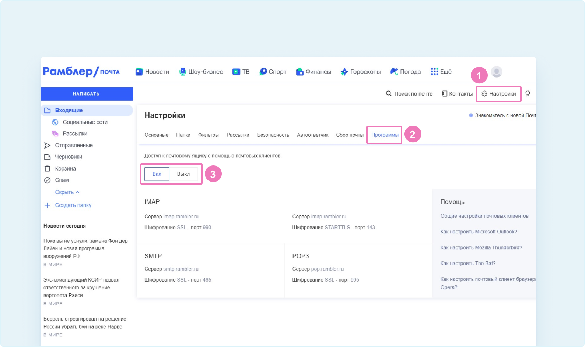Switch to the Безопасность settings tab

(273, 135)
